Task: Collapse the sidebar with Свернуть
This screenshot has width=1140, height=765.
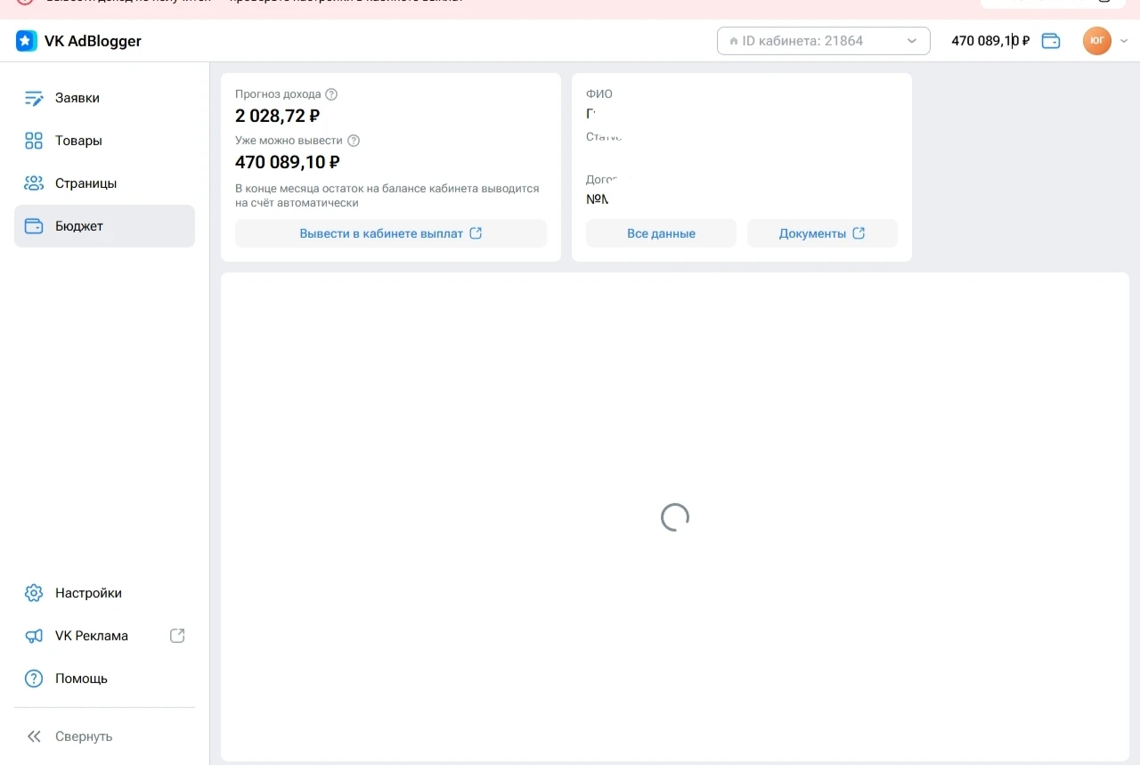Action: (x=104, y=737)
